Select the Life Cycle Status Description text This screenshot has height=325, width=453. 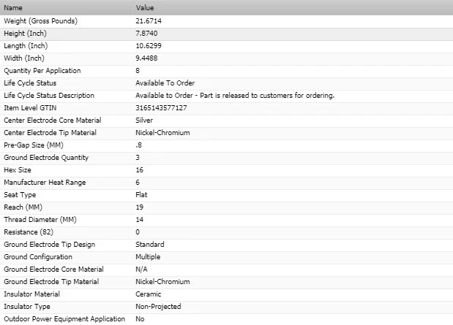tap(235, 95)
